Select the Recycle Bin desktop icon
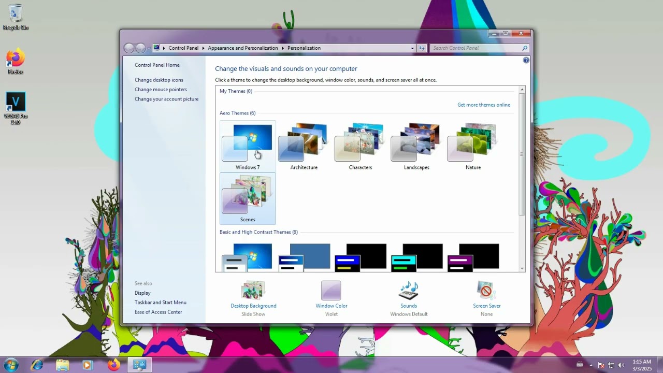Image resolution: width=663 pixels, height=373 pixels. (16, 17)
